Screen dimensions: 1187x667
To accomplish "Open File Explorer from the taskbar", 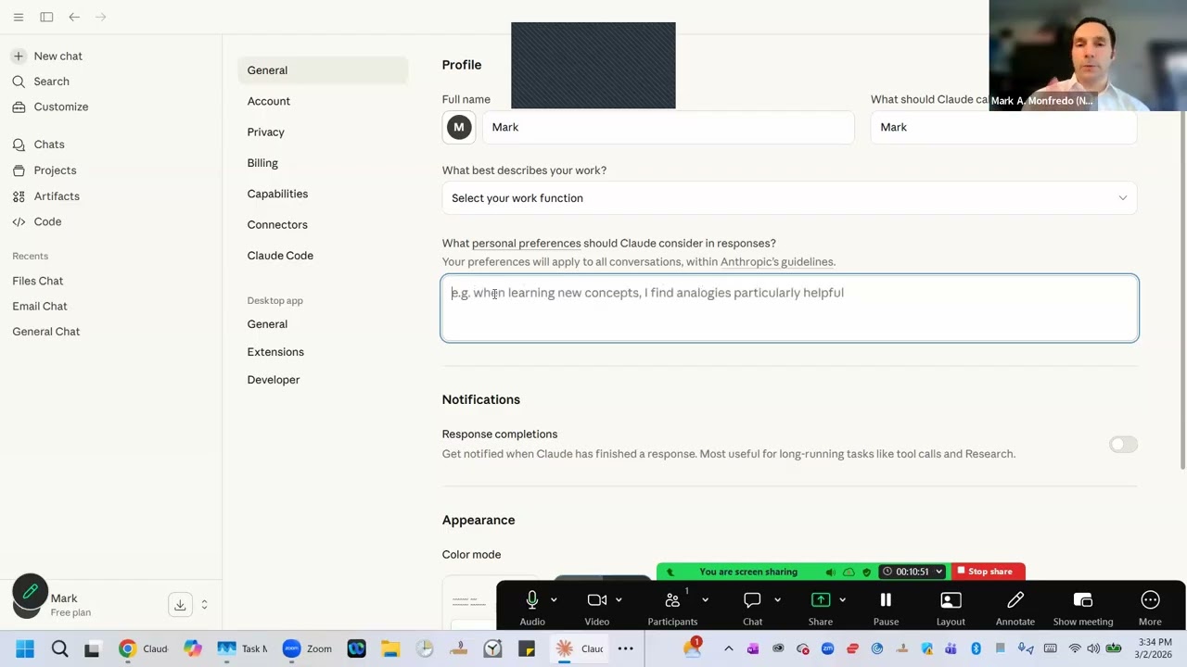I will [x=390, y=648].
